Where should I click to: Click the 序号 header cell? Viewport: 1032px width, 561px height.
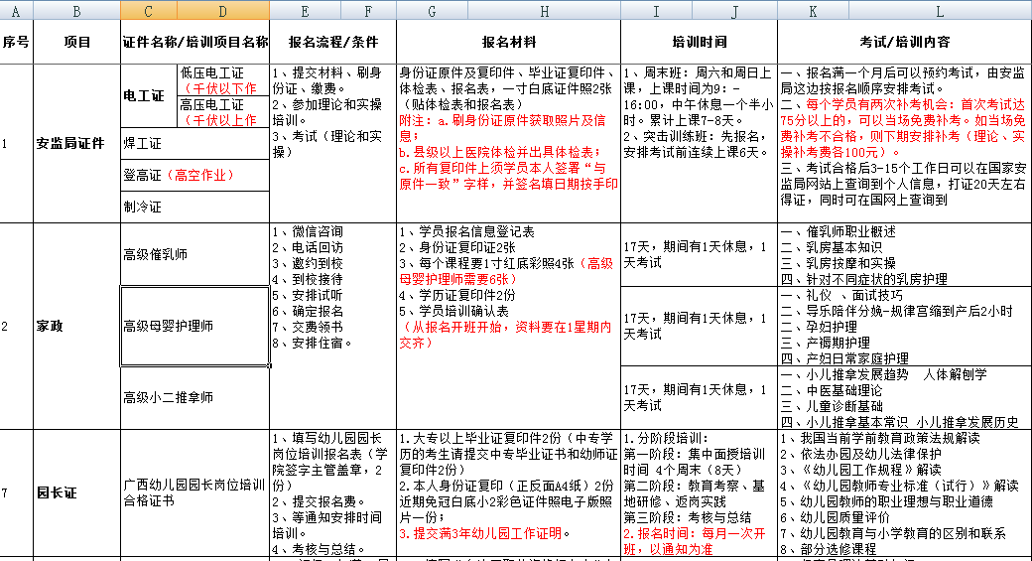(x=17, y=42)
